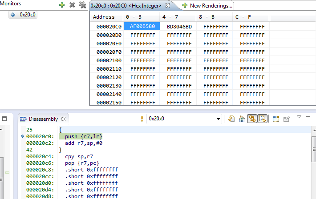Click the Disassembly vertical scrollbar thumb
This screenshot has height=199, width=316.
coord(314,149)
